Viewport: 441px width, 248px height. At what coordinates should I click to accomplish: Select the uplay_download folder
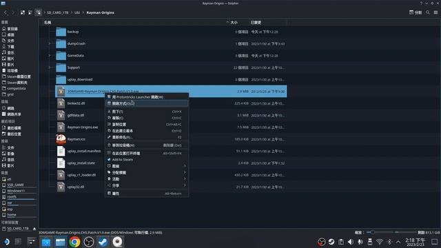(x=80, y=80)
